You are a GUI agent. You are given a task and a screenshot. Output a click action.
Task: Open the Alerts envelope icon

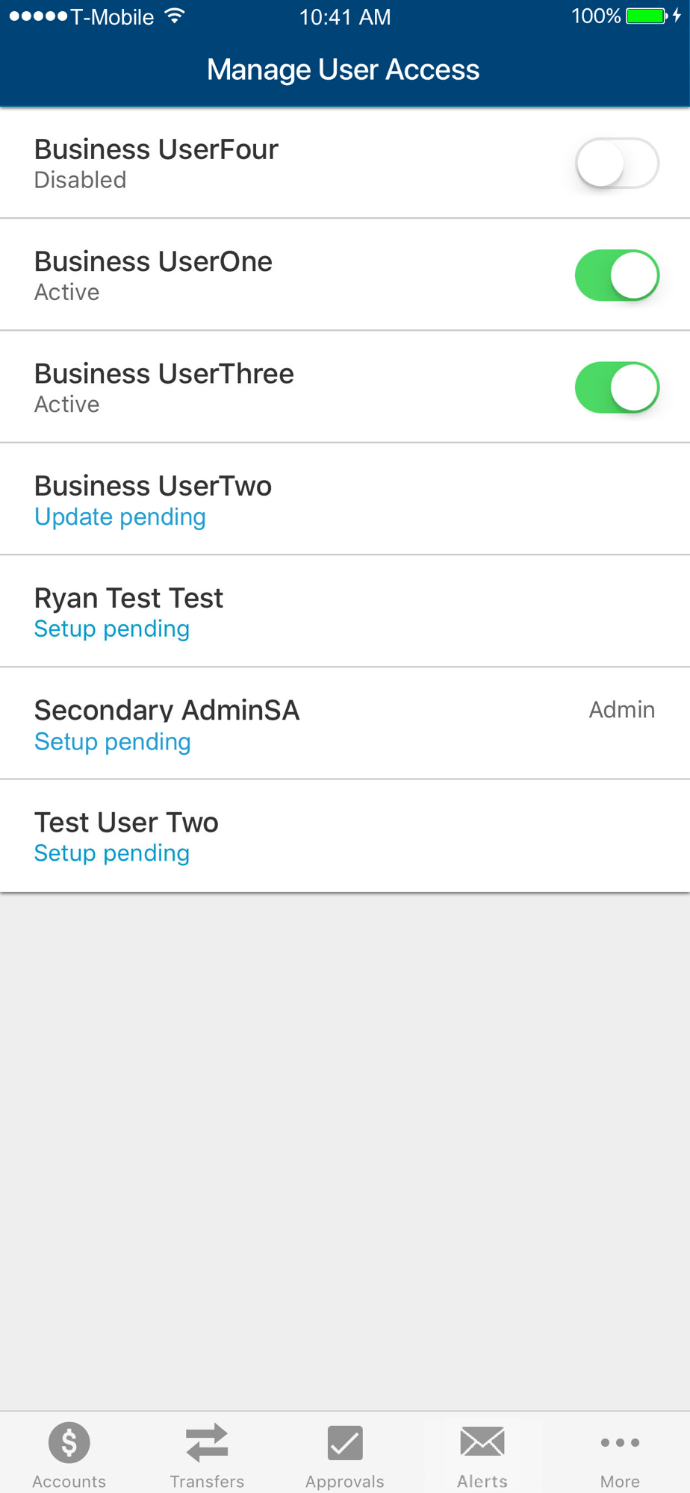(x=482, y=1441)
